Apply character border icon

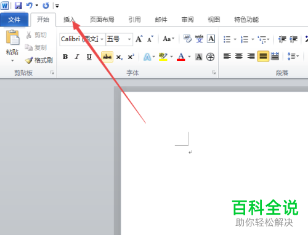point(211,39)
